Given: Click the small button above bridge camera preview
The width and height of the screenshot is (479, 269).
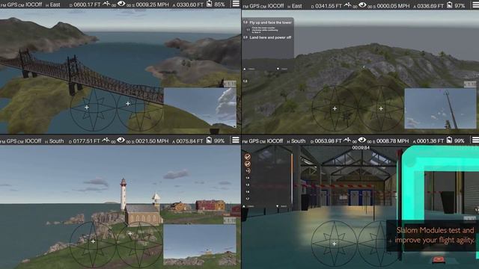Looking at the screenshot, I should tap(230, 84).
